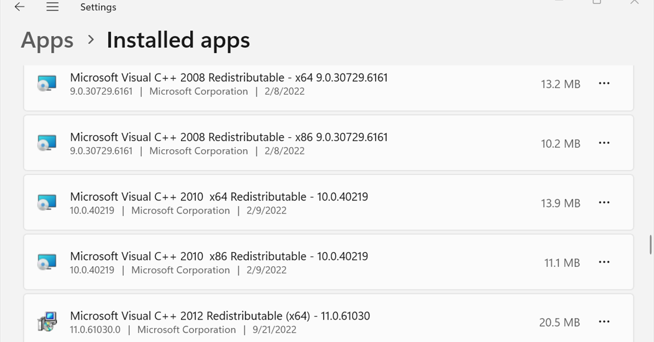Image resolution: width=654 pixels, height=342 pixels.
Task: Open more options for Visual C++ 2010 x86
Action: coord(604,262)
